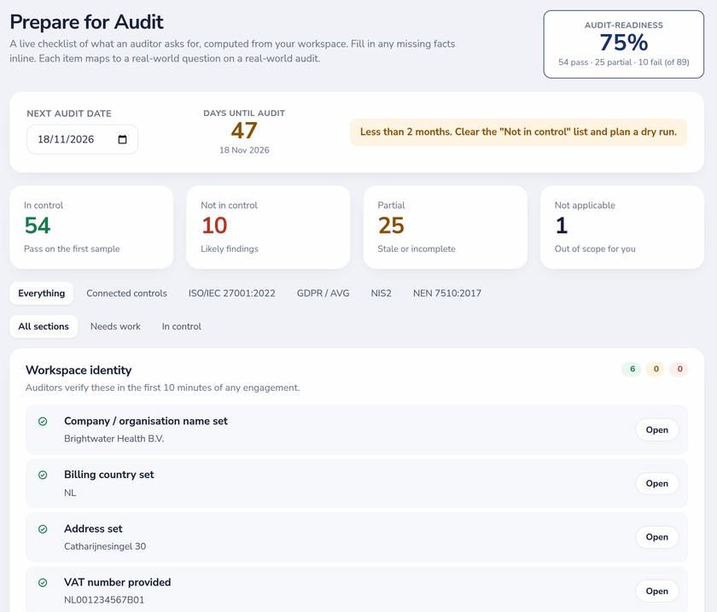Open the Billing country set item
The image size is (717, 612).
(656, 483)
